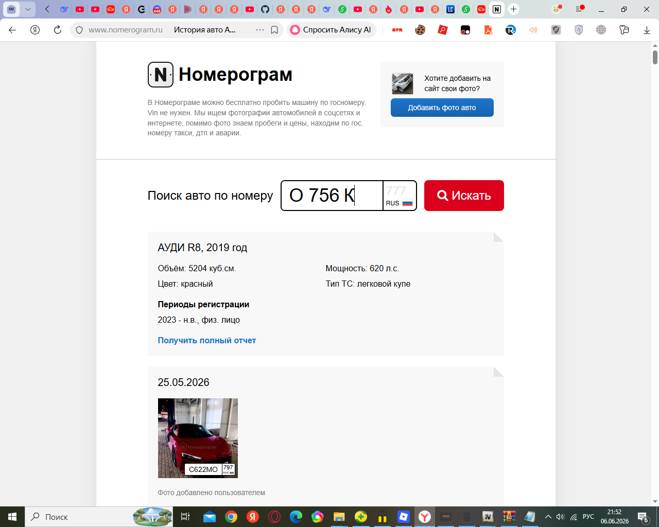Switch to the blue LC tab
Screen dimensions: 659x527
click(450, 9)
